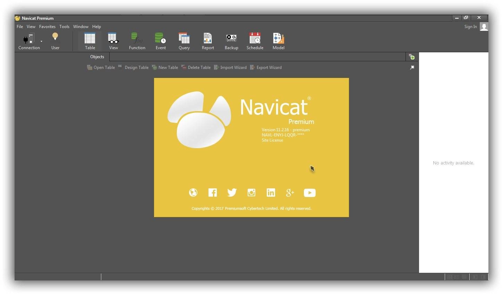Click Open Table button

pos(101,68)
